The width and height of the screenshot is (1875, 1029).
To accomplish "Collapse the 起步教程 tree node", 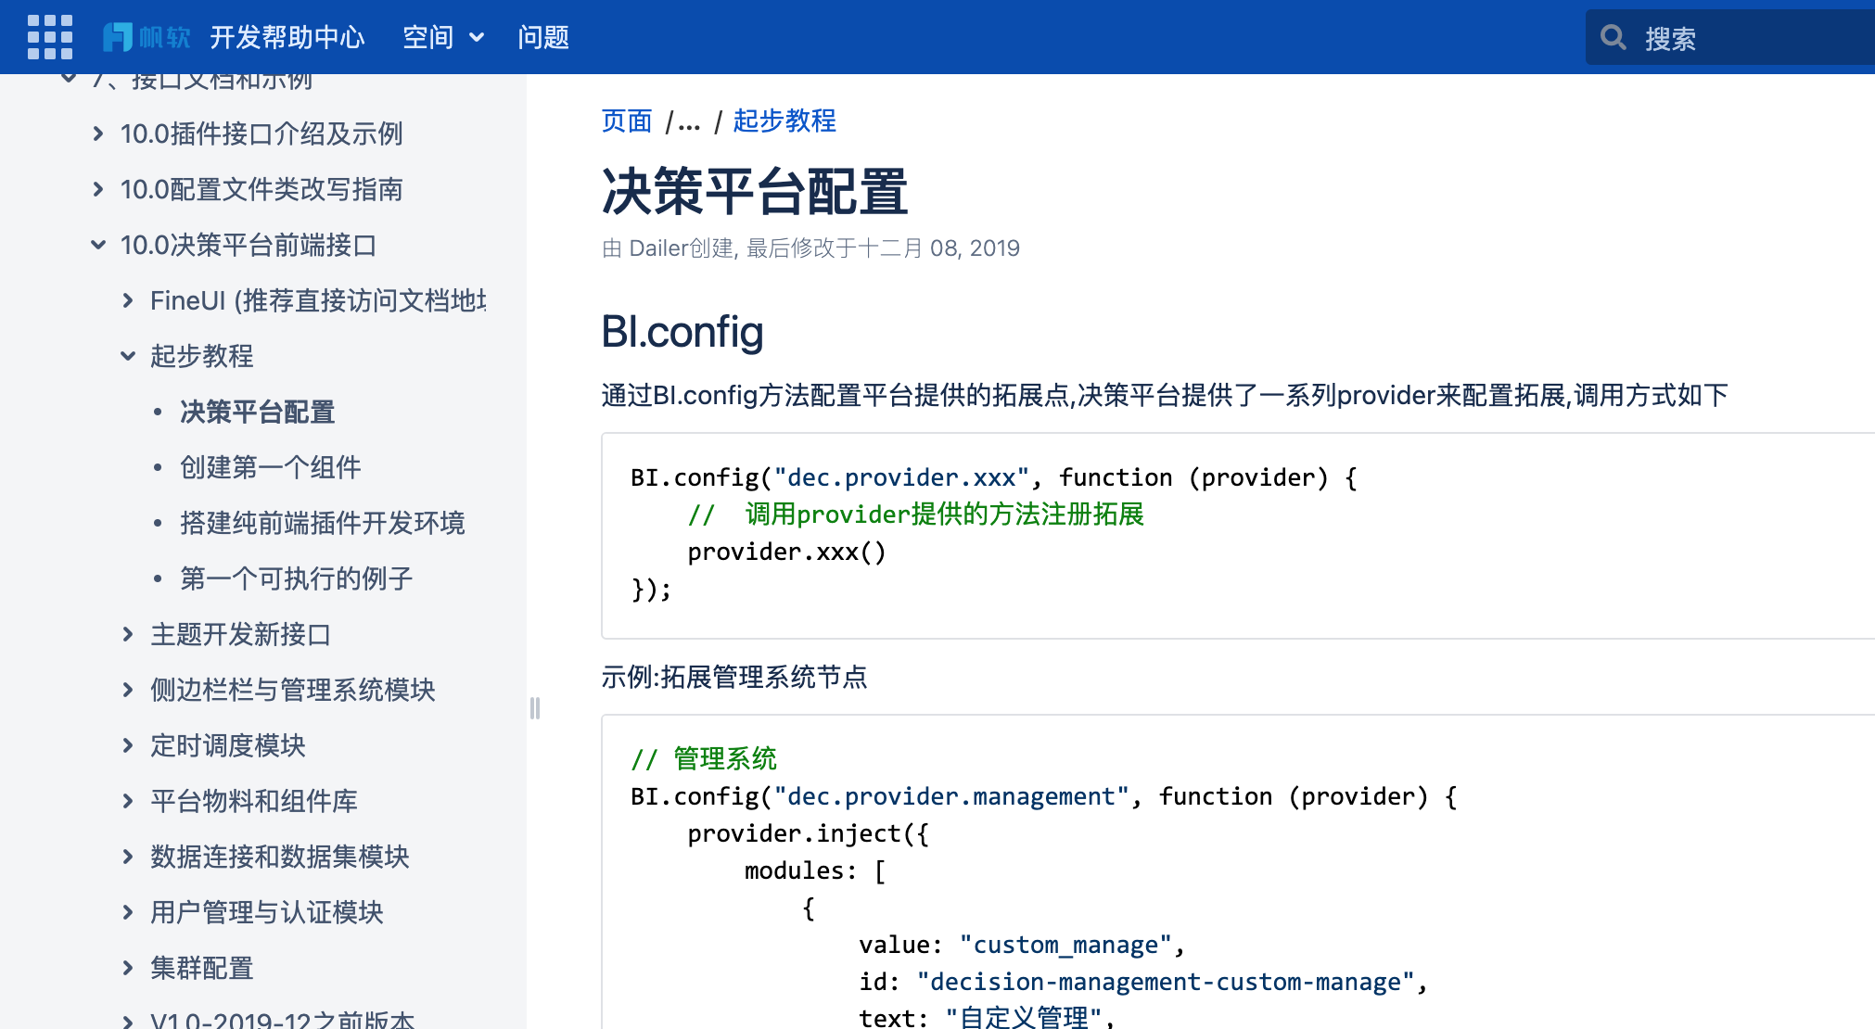I will point(128,356).
